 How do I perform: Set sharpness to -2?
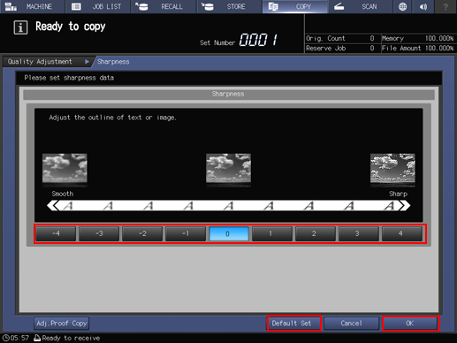click(x=142, y=233)
